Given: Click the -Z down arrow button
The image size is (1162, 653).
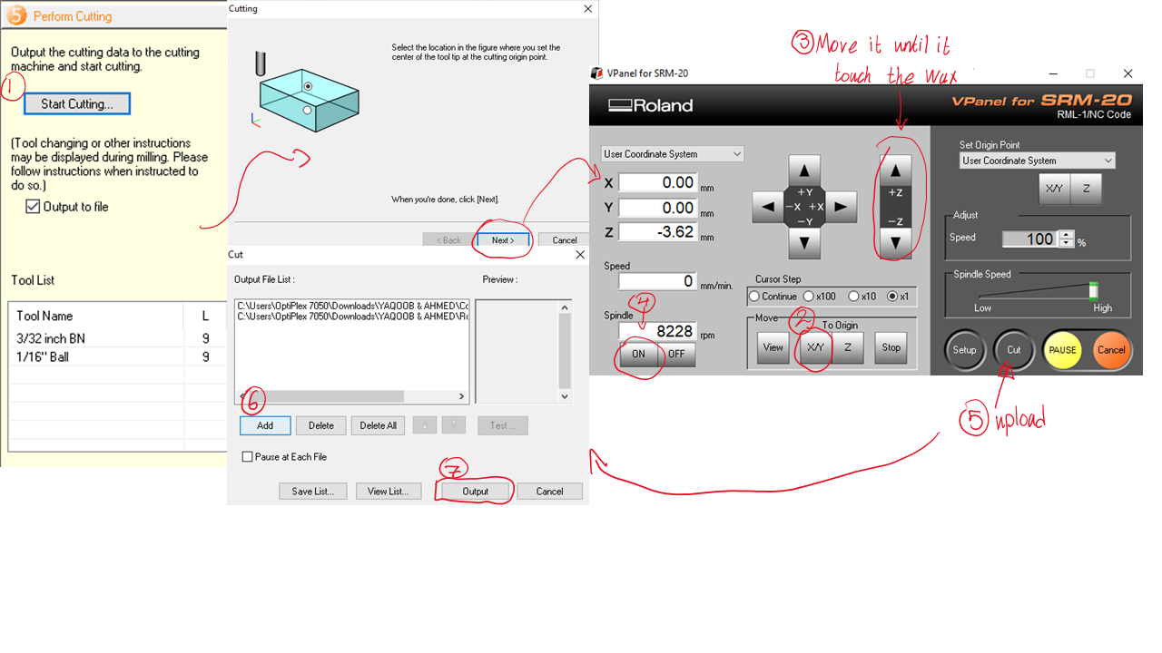Looking at the screenshot, I should 896,242.
